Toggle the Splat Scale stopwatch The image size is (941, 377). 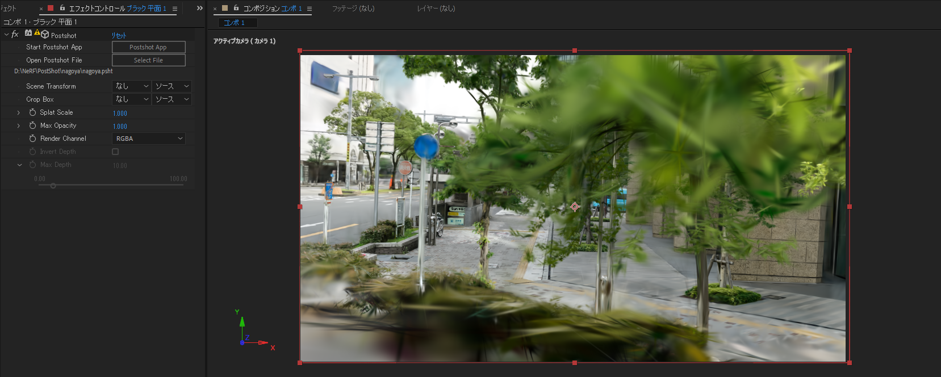pos(32,112)
